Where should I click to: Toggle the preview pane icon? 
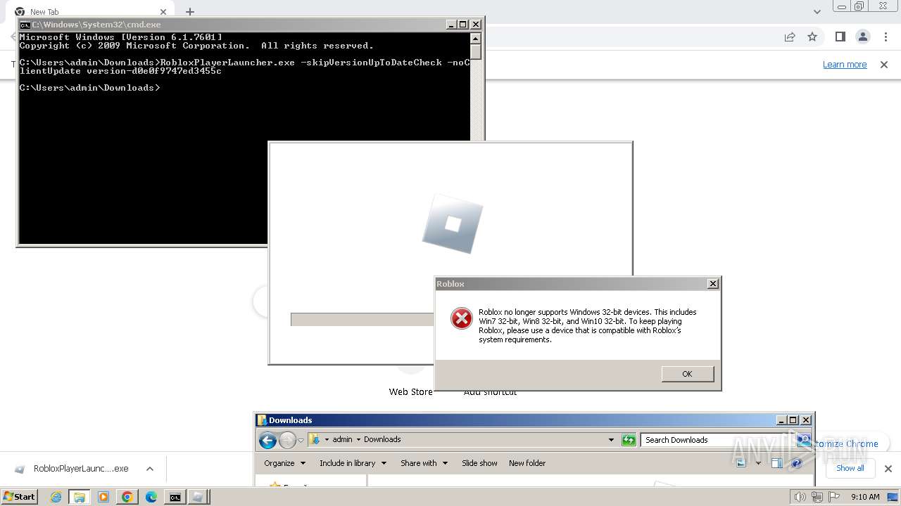coord(776,463)
